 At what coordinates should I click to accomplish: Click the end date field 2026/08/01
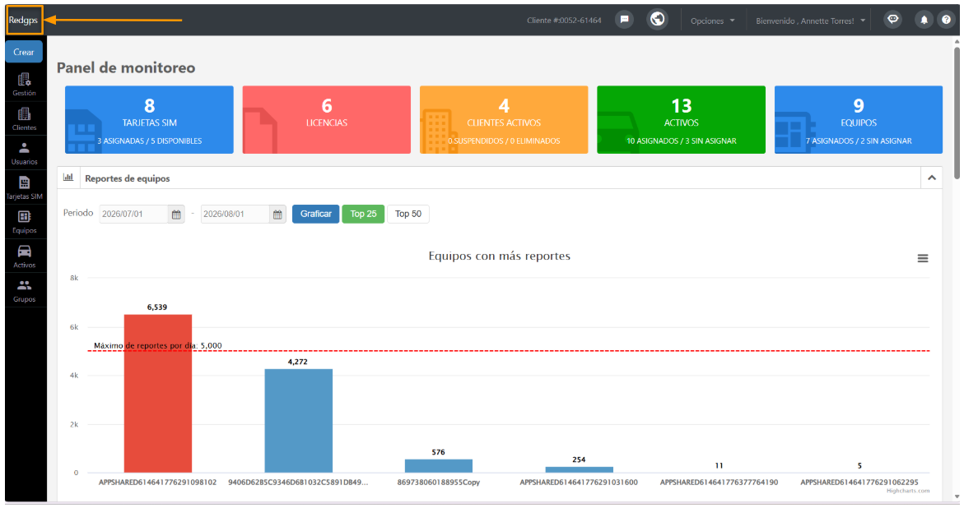235,214
